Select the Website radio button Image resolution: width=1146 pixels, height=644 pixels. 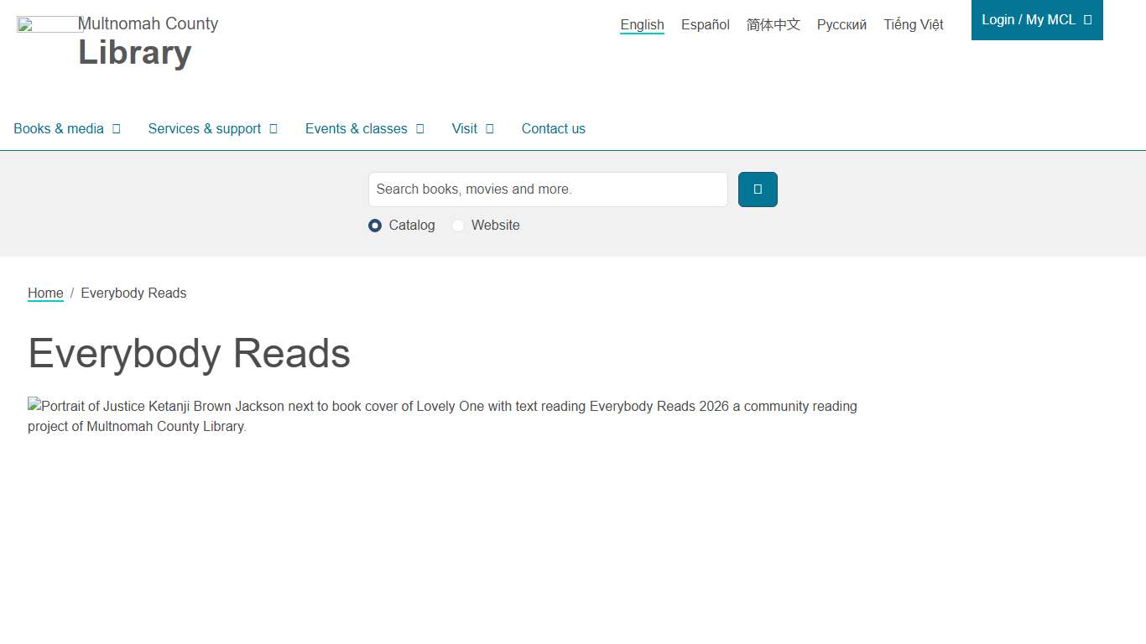tap(458, 226)
